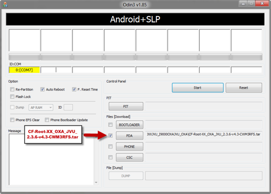Click the PIT file path field

click(204, 106)
